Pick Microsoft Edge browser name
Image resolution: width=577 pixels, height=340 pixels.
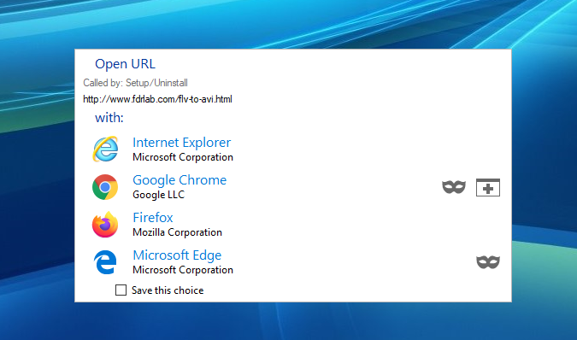[x=177, y=255]
